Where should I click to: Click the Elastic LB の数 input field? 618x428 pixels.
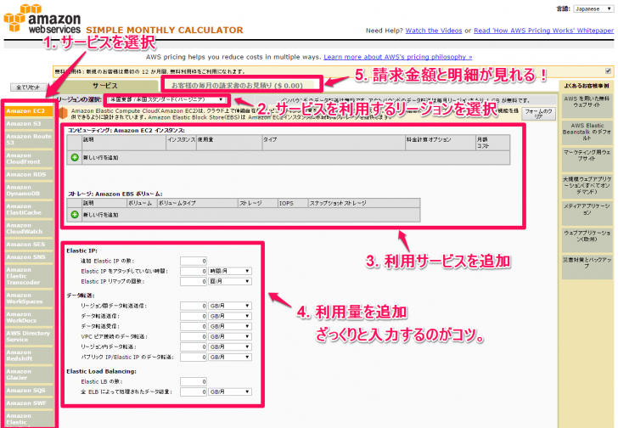point(194,381)
